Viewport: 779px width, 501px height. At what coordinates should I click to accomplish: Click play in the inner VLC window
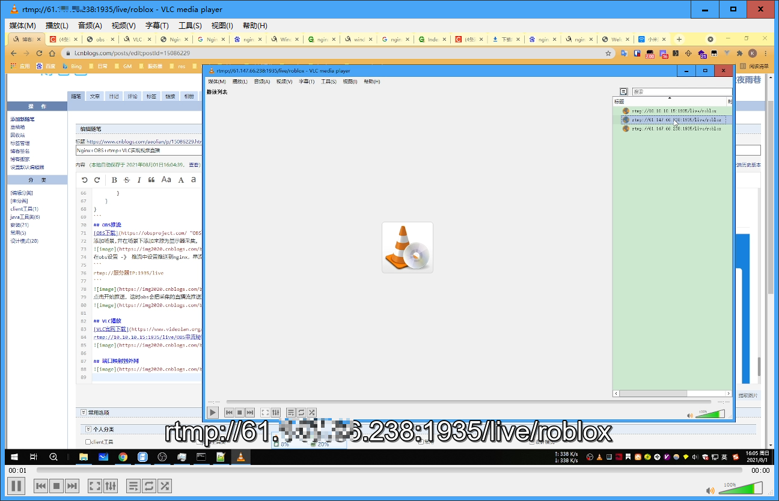click(213, 413)
